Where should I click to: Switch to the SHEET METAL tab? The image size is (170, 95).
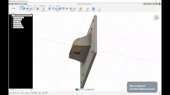[42, 6]
